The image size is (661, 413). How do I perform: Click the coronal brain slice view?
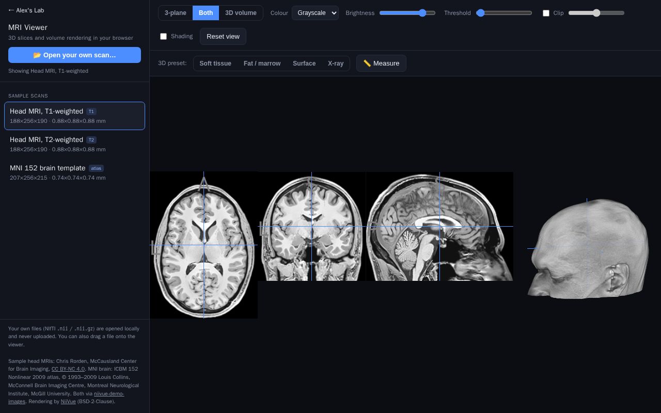tap(311, 226)
